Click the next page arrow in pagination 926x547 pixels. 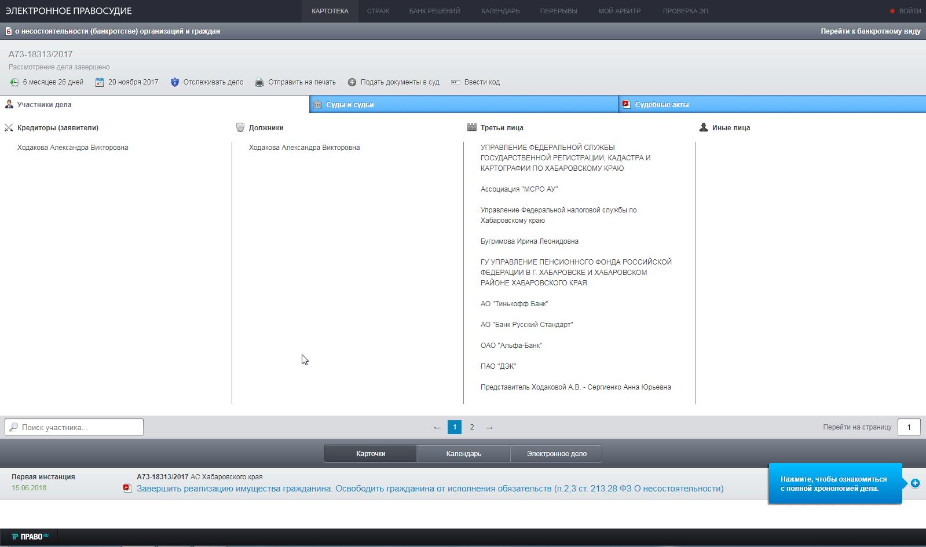489,427
